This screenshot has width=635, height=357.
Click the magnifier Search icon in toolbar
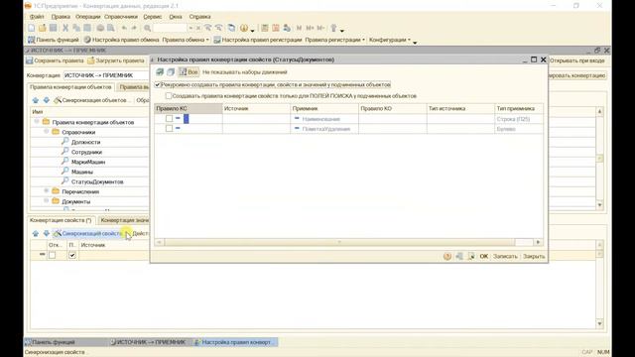pyautogui.click(x=148, y=28)
